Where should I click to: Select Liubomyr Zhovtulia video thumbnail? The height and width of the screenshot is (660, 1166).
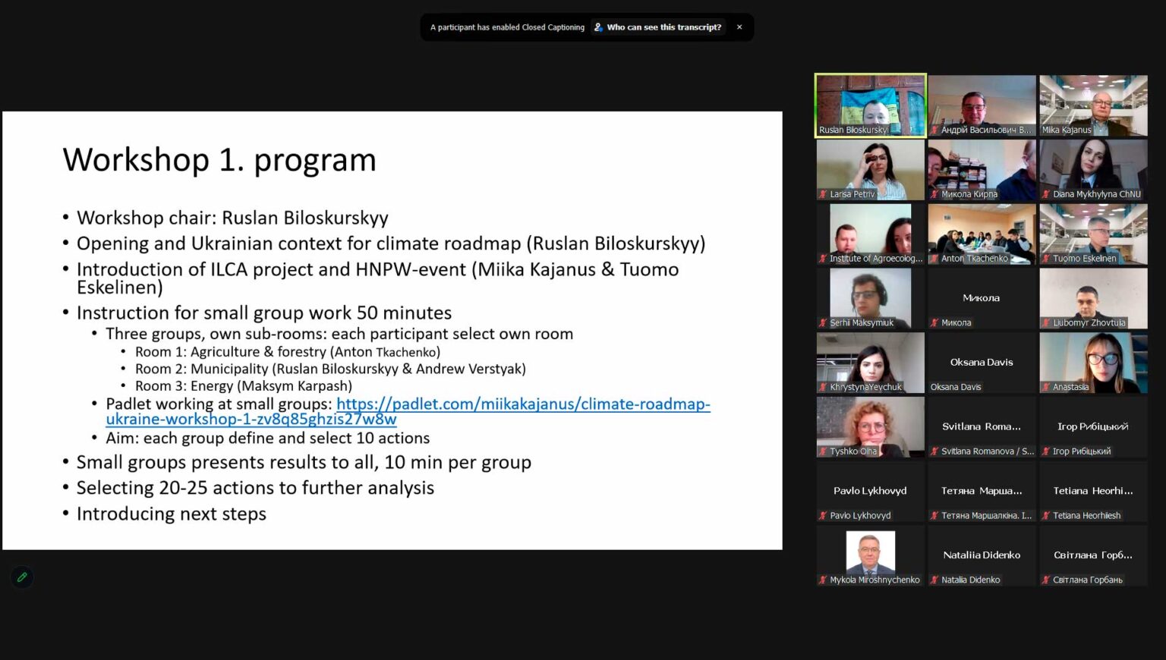(1093, 299)
